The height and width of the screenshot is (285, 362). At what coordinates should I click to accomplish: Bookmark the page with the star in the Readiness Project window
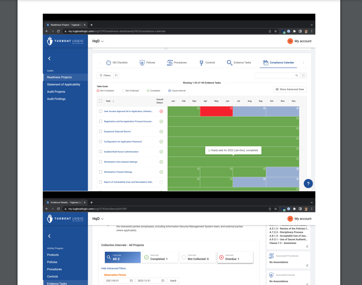[275, 31]
